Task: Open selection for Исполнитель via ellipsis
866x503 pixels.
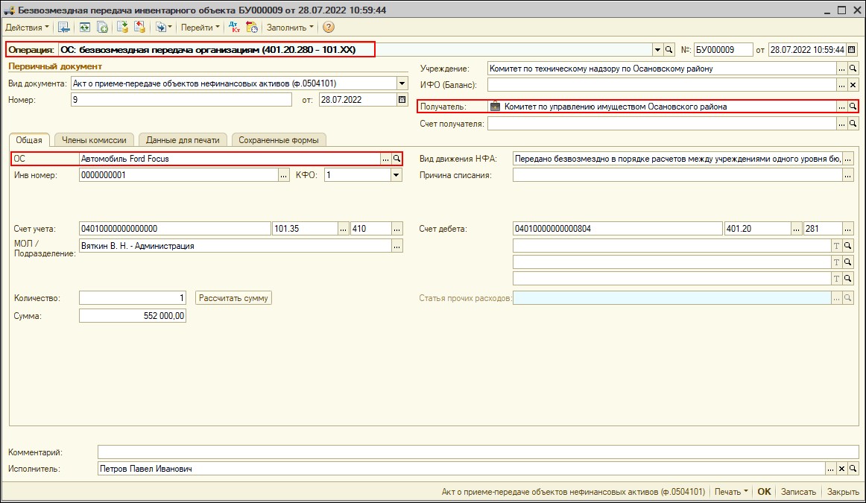Action: click(x=831, y=469)
